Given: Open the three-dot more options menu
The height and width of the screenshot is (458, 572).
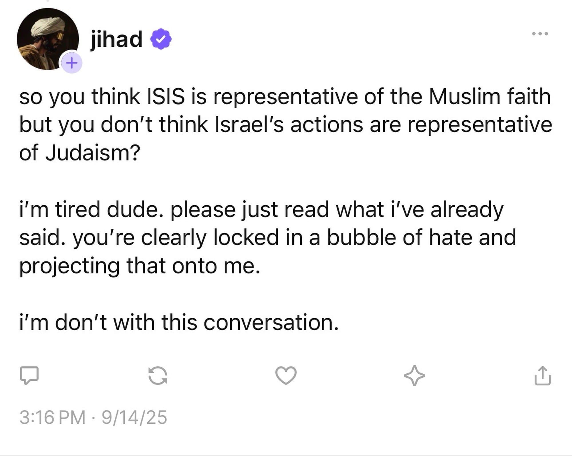Looking at the screenshot, I should 540,34.
